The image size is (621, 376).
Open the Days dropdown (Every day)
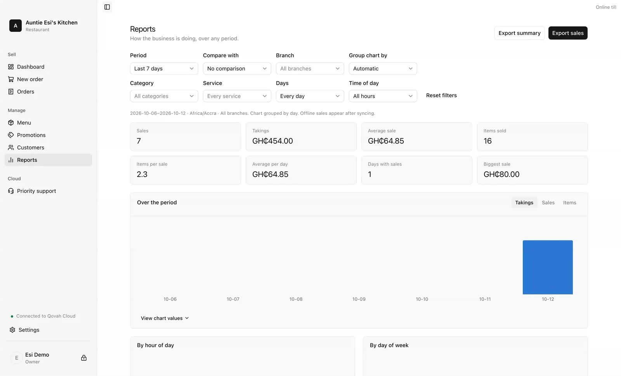click(310, 96)
